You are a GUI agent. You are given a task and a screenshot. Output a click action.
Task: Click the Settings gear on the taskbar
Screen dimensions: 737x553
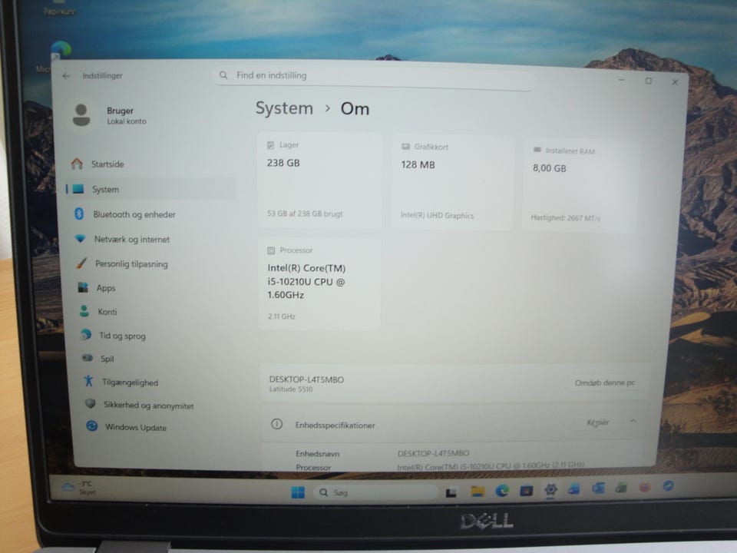[550, 490]
